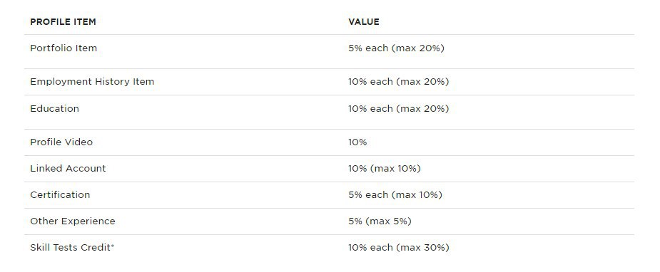The width and height of the screenshot is (660, 272).
Task: Click Employment History value 10% each (max 20%)
Action: coord(399,82)
